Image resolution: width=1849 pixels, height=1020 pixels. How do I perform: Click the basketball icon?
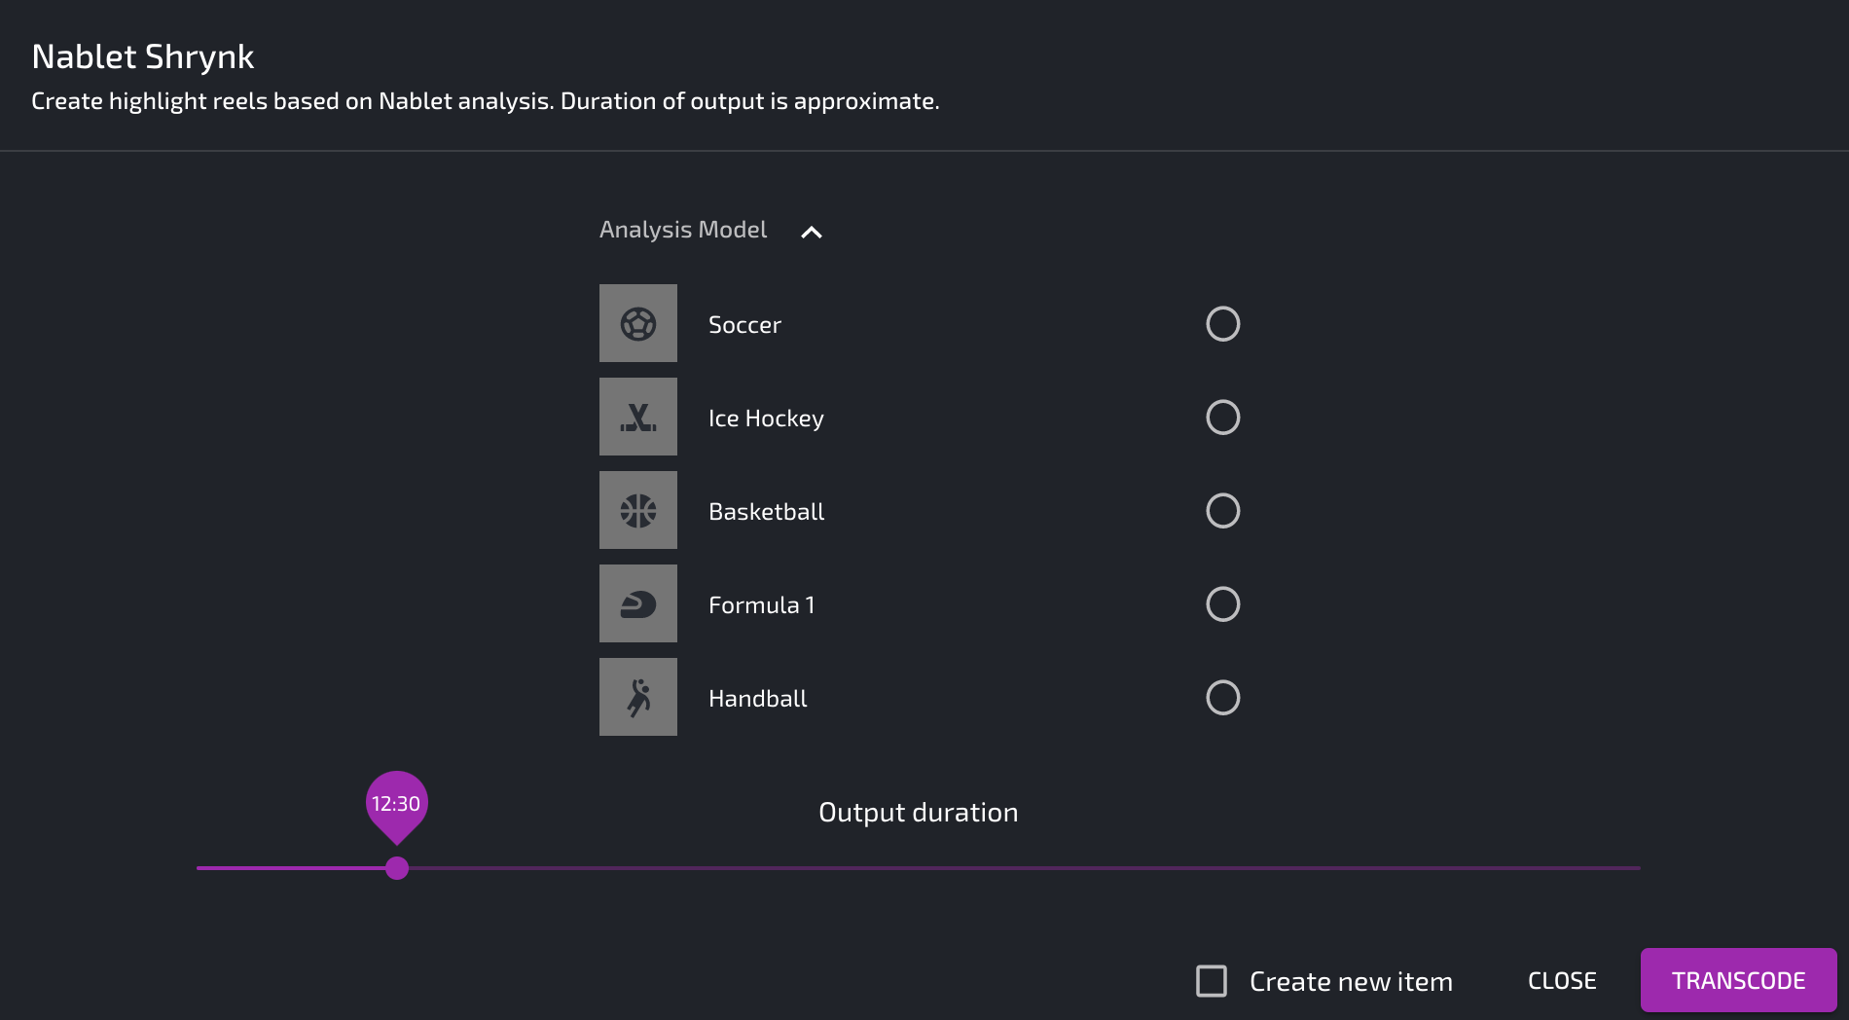pyautogui.click(x=638, y=511)
